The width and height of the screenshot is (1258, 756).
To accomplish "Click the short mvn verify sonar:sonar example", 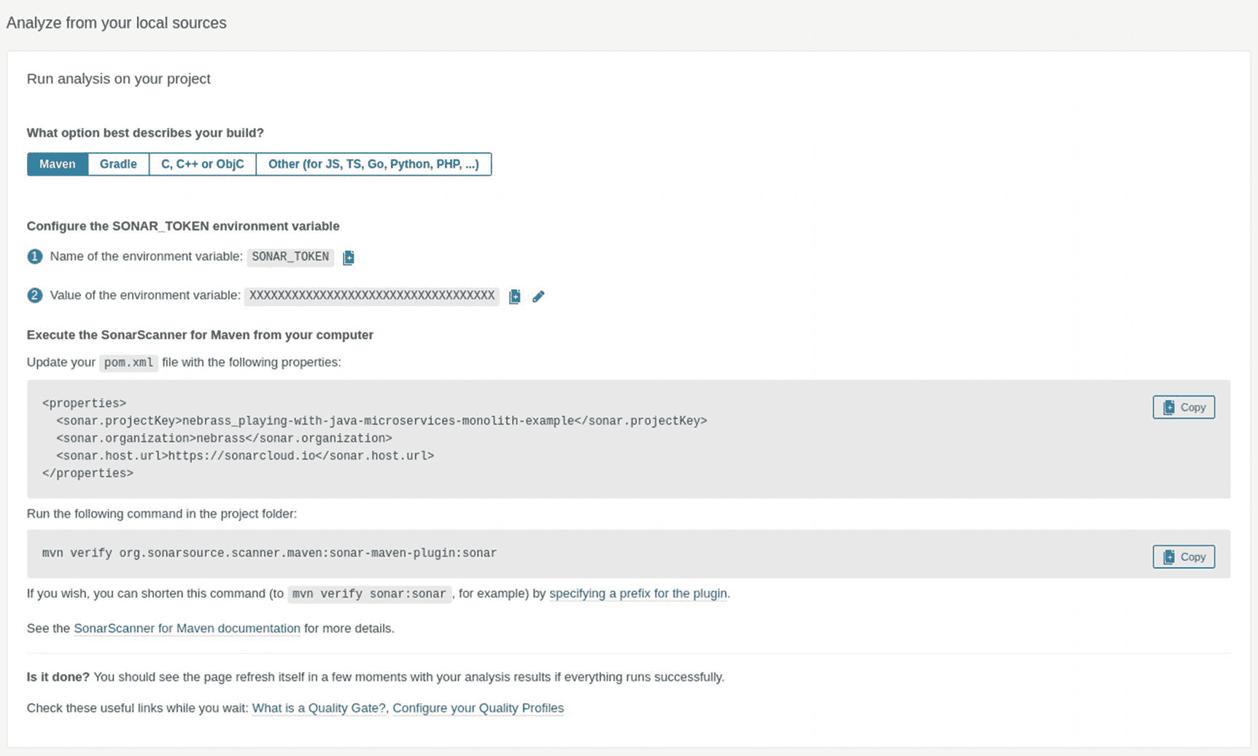I will click(x=369, y=594).
